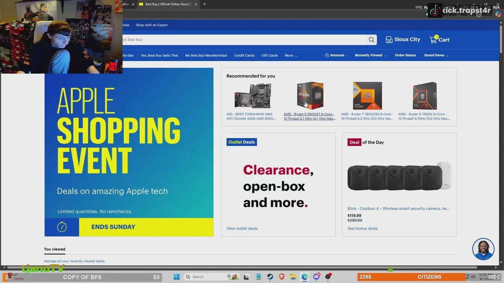Image resolution: width=504 pixels, height=283 pixels.
Task: Click the Outlet Deals badge
Action: tap(241, 142)
